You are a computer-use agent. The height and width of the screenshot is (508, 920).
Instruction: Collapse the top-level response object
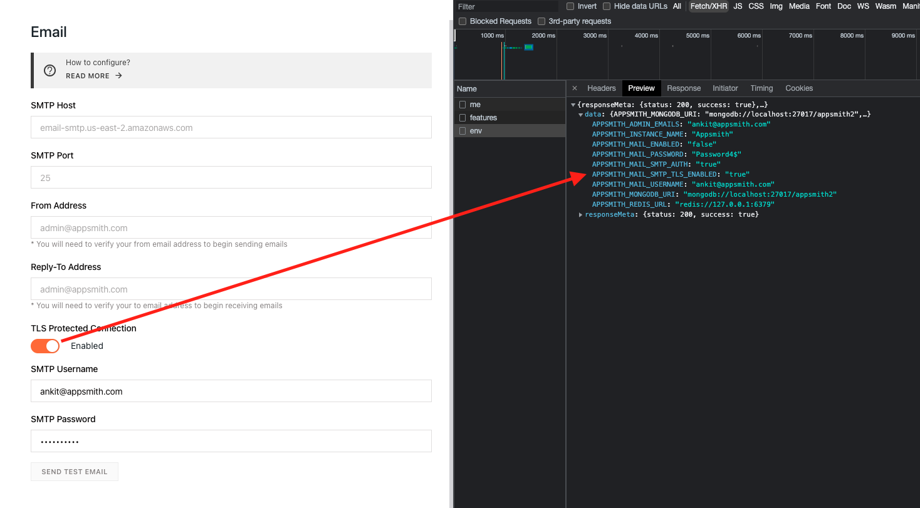click(x=573, y=105)
